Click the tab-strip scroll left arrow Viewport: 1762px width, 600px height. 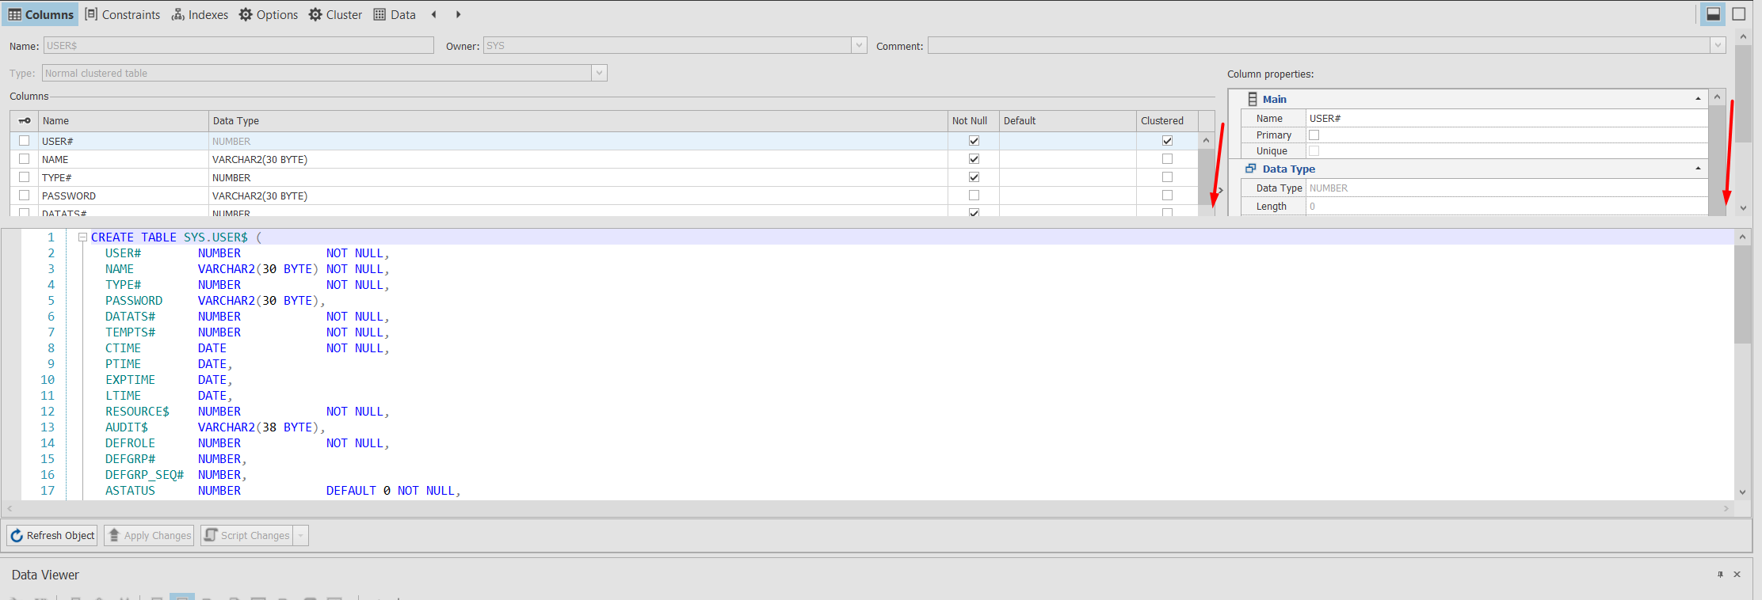pos(433,14)
